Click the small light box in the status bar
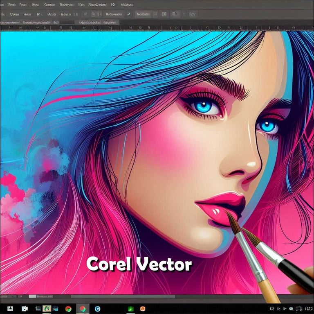The height and width of the screenshot is (314, 314). pos(32,296)
